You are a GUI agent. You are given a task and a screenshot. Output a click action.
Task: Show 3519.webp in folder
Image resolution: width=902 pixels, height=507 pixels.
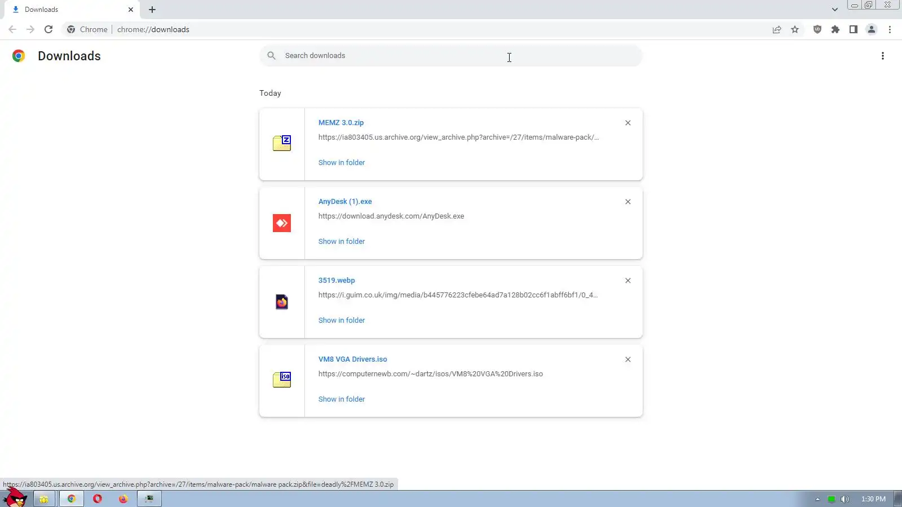coord(342,321)
